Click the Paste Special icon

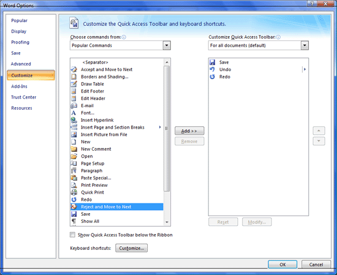[74, 178]
